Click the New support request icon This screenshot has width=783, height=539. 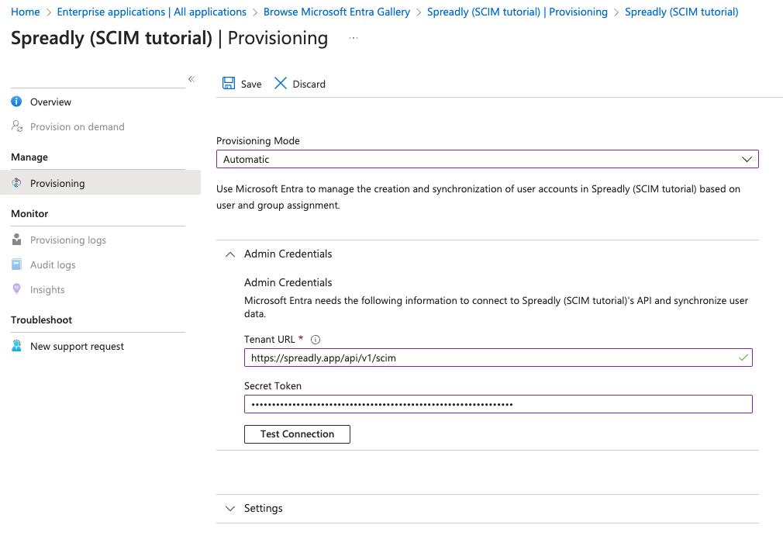(16, 346)
